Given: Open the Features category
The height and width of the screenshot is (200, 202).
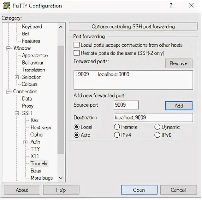Looking at the screenshot, I should pos(31,41).
